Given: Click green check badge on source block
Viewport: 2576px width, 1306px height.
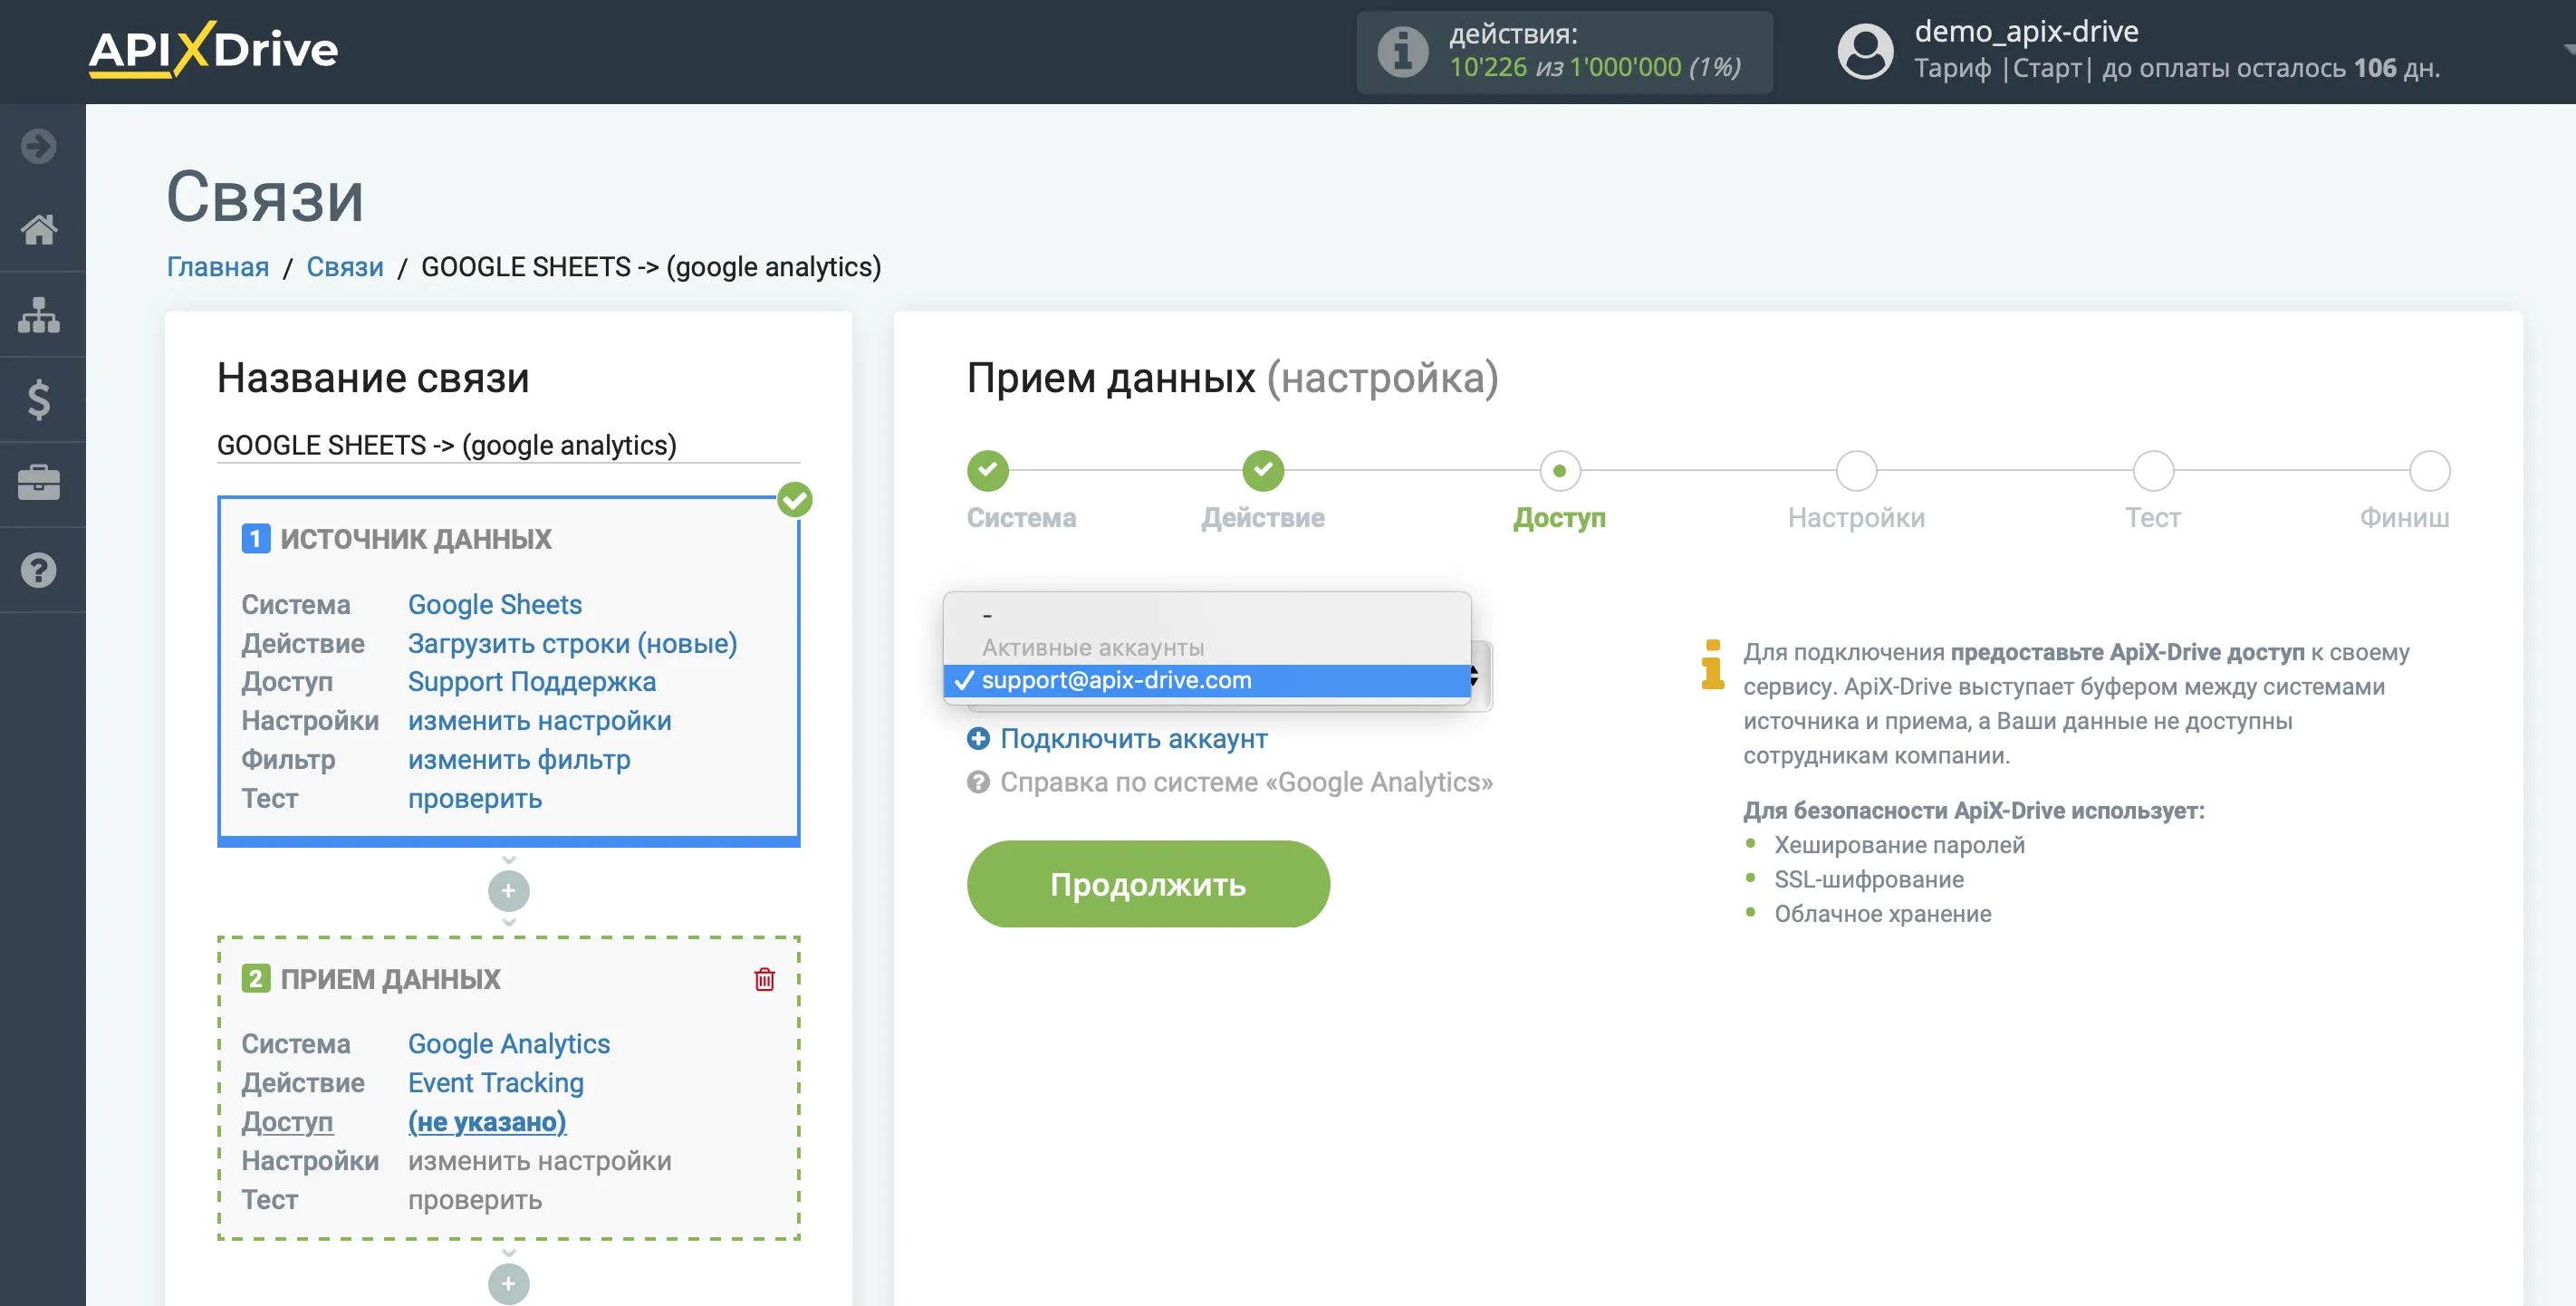Looking at the screenshot, I should pyautogui.click(x=795, y=499).
